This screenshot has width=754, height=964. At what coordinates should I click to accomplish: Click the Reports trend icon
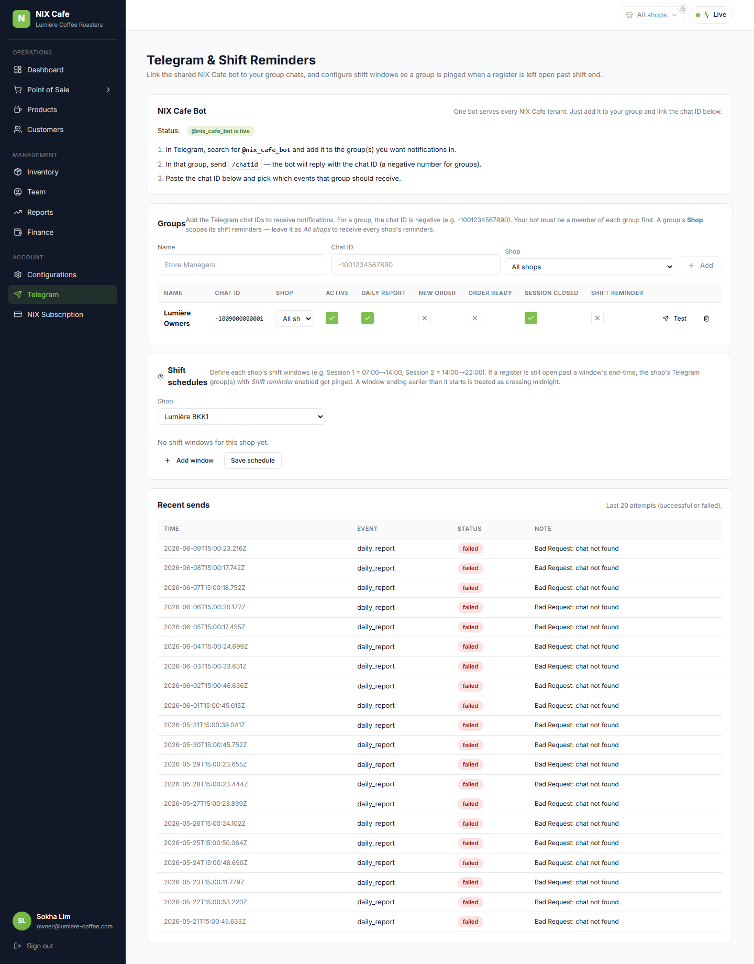(18, 212)
